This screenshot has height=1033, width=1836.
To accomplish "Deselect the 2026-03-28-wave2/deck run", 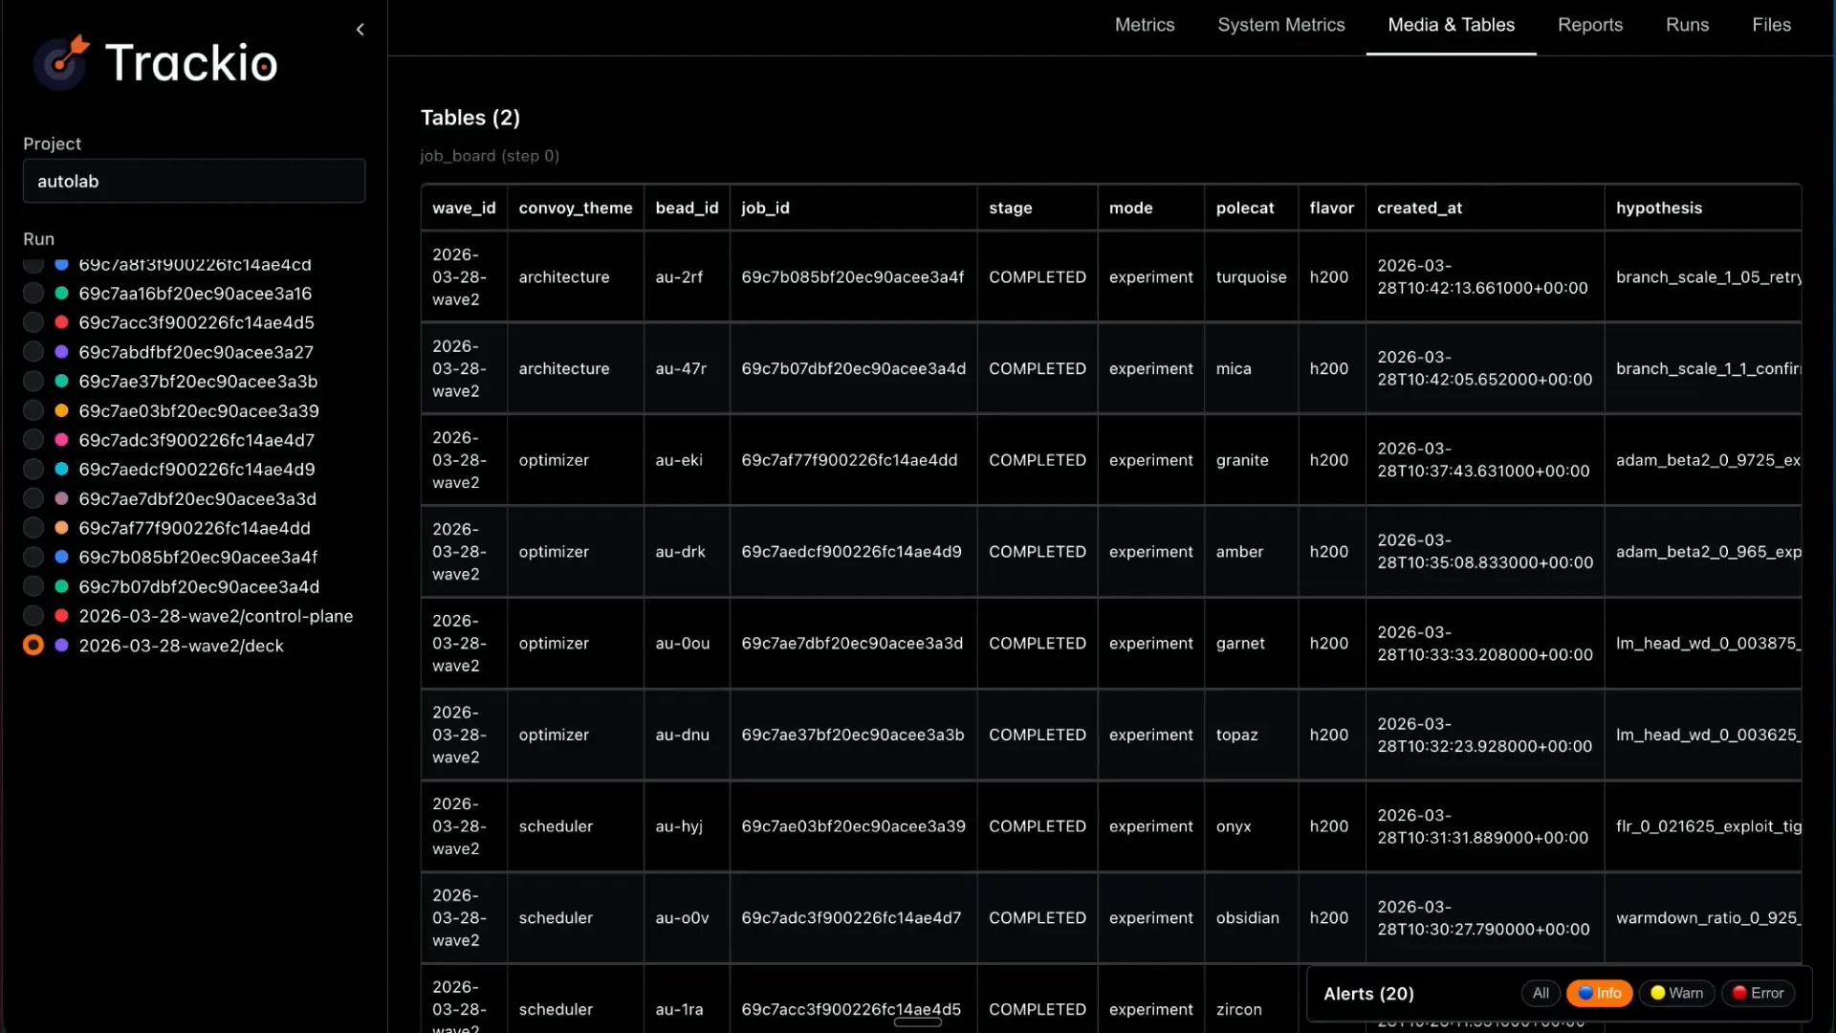I will 33,646.
